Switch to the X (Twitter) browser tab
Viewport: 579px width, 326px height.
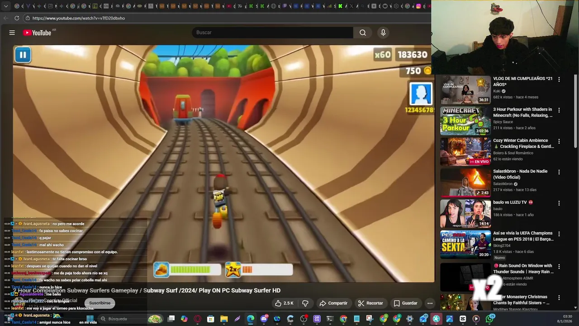351,6
